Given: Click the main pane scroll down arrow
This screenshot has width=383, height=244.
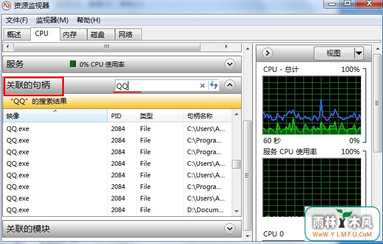Looking at the screenshot, I should pos(248,236).
